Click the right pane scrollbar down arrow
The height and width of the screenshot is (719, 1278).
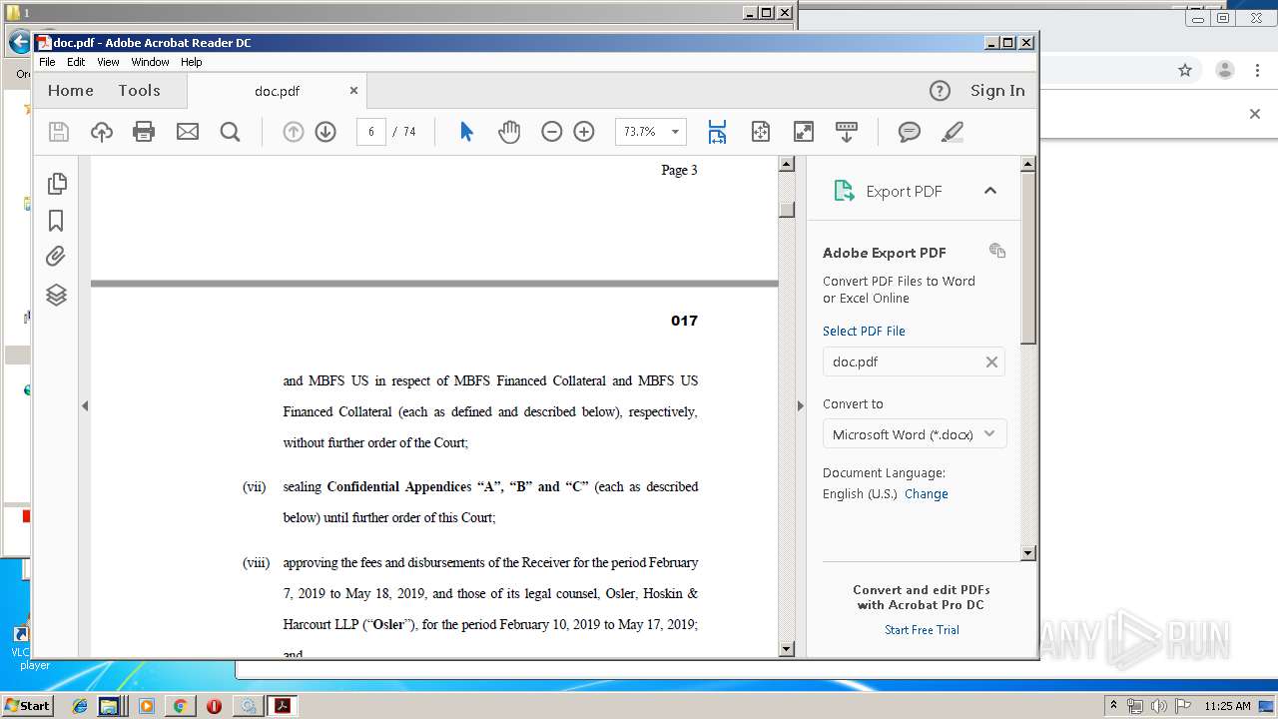click(1028, 553)
